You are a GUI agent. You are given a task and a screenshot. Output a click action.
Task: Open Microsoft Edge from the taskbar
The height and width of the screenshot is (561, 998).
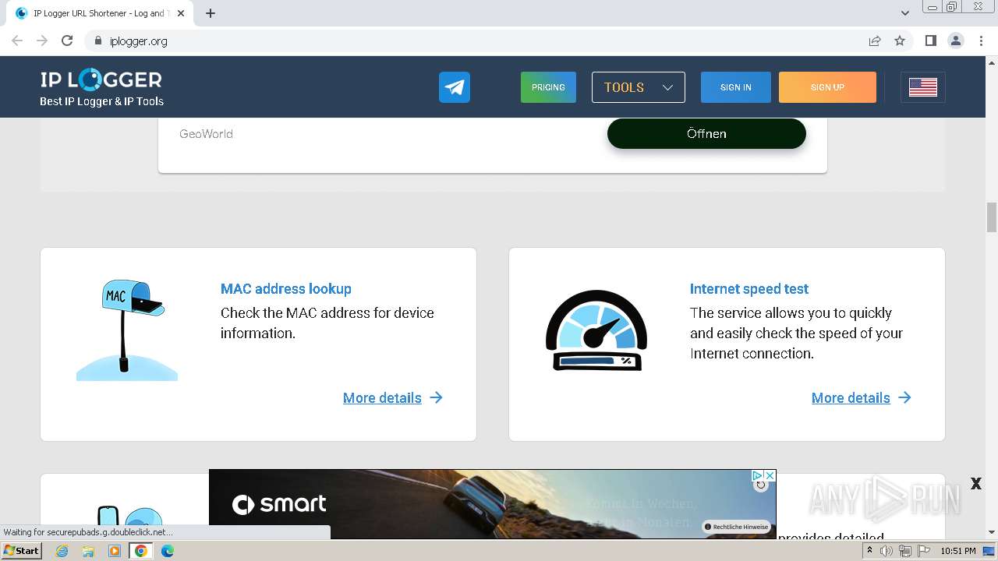click(168, 551)
